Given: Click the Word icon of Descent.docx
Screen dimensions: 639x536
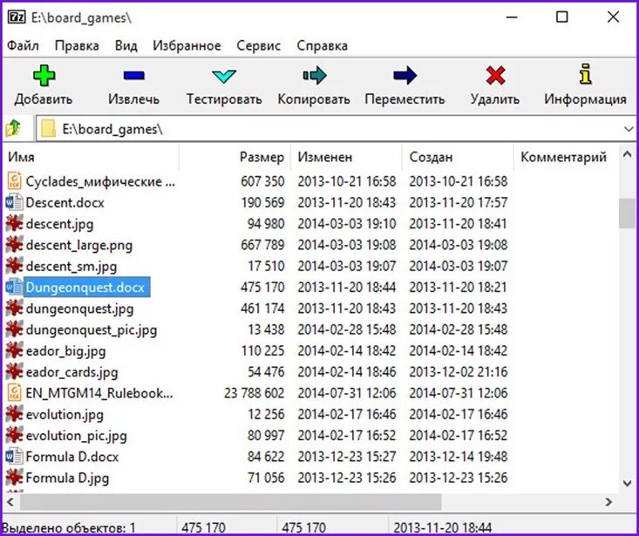Looking at the screenshot, I should [x=14, y=202].
